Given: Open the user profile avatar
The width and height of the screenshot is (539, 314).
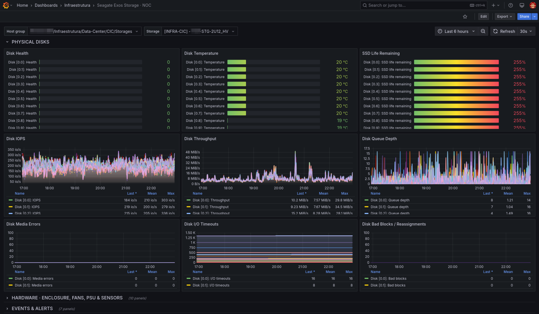Looking at the screenshot, I should click(x=533, y=5).
